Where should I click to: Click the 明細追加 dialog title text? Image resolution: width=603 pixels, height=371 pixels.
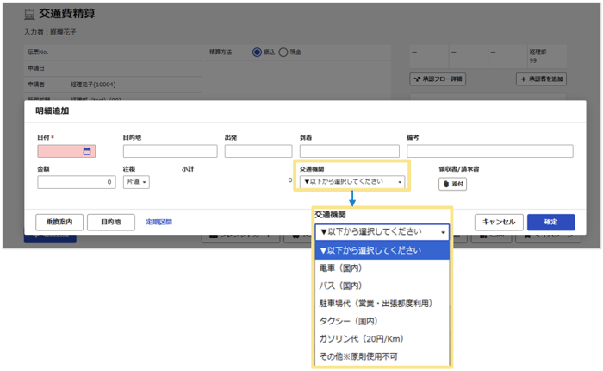coord(53,111)
